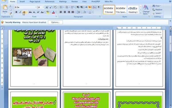
Task: Click the Replace icon button
Action: click(x=157, y=10)
